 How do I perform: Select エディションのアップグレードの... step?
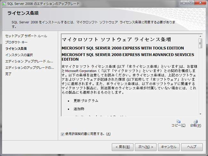click(29, 68)
